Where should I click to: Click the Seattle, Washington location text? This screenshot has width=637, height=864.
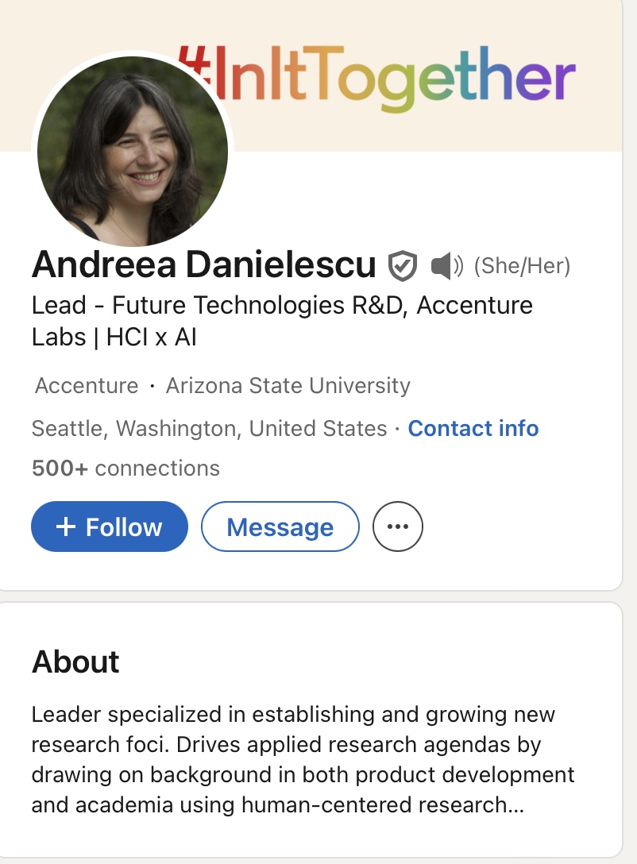coord(210,428)
